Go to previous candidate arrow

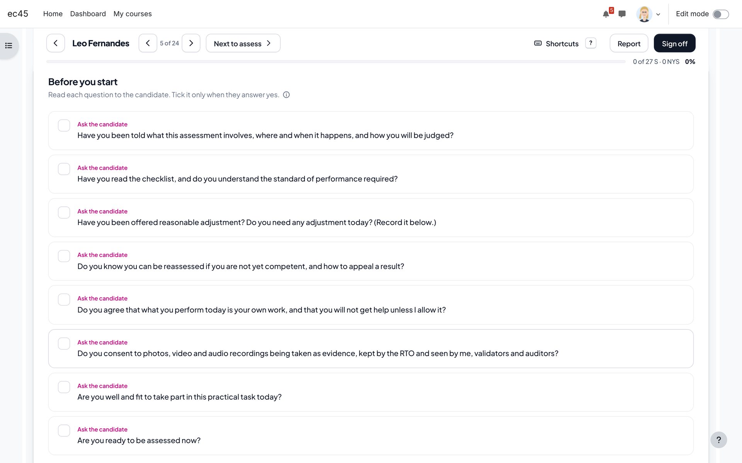[x=148, y=43]
